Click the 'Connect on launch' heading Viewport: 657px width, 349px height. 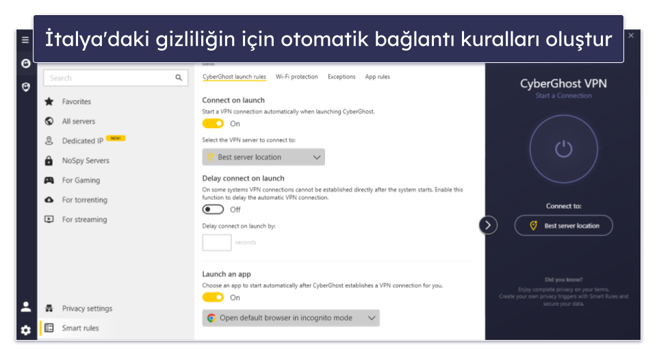(233, 100)
